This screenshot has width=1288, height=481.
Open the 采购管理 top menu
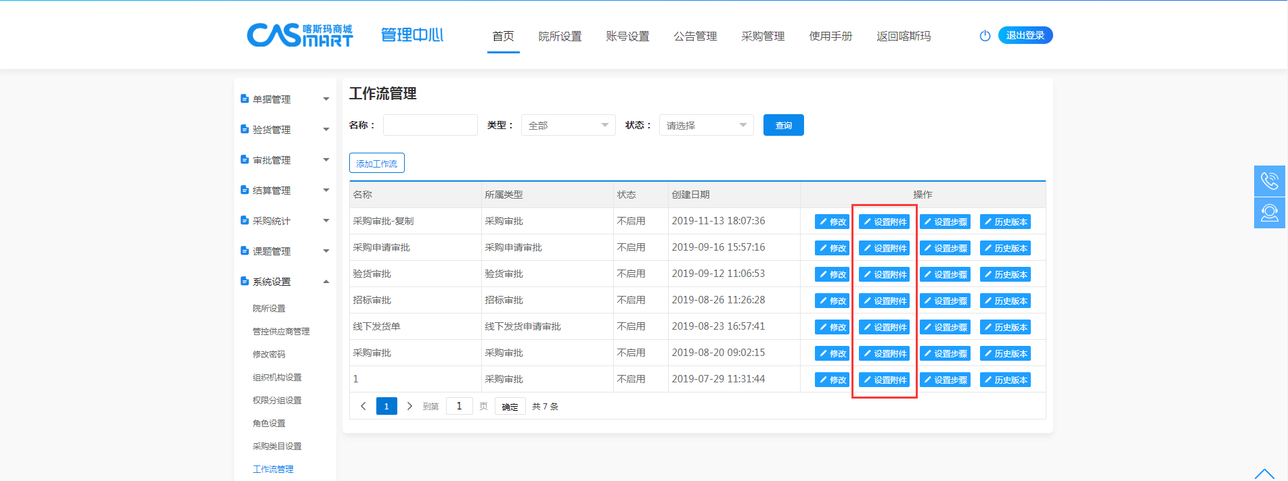tap(763, 36)
